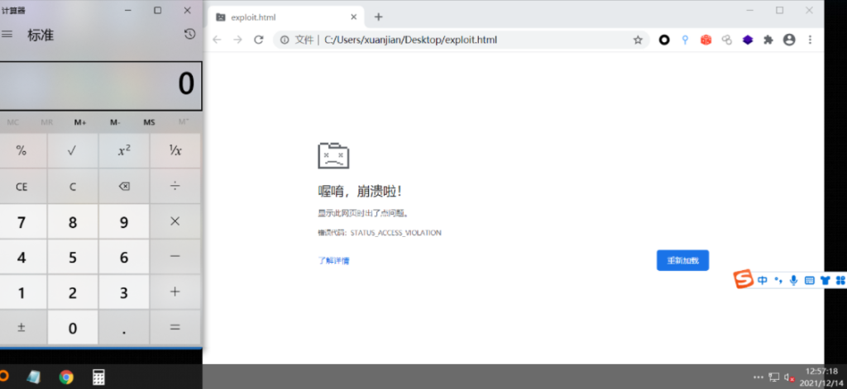Screen dimensions: 847x389
Task: Click the plus/minus sign key
Action: [x=22, y=327]
